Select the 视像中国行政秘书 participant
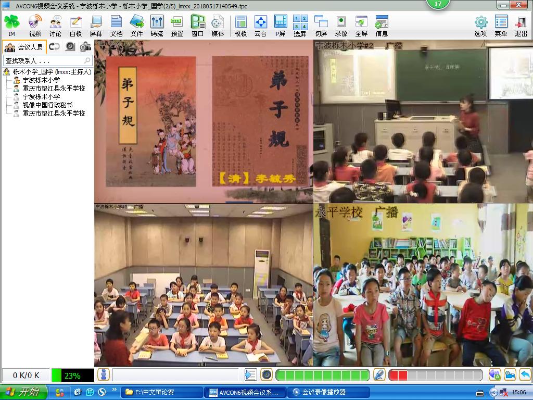This screenshot has height=400, width=533. tap(43, 105)
